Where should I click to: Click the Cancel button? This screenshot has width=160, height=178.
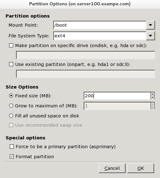(x=112, y=168)
